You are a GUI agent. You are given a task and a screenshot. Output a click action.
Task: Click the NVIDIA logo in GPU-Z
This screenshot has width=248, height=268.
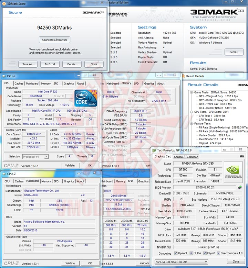coord(233,172)
